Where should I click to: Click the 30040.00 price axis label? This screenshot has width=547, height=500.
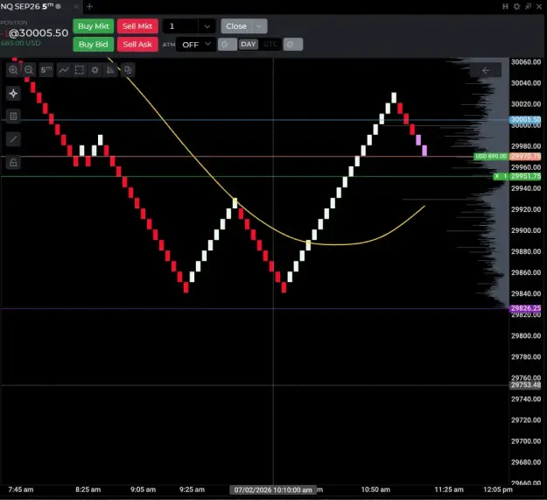click(x=526, y=83)
